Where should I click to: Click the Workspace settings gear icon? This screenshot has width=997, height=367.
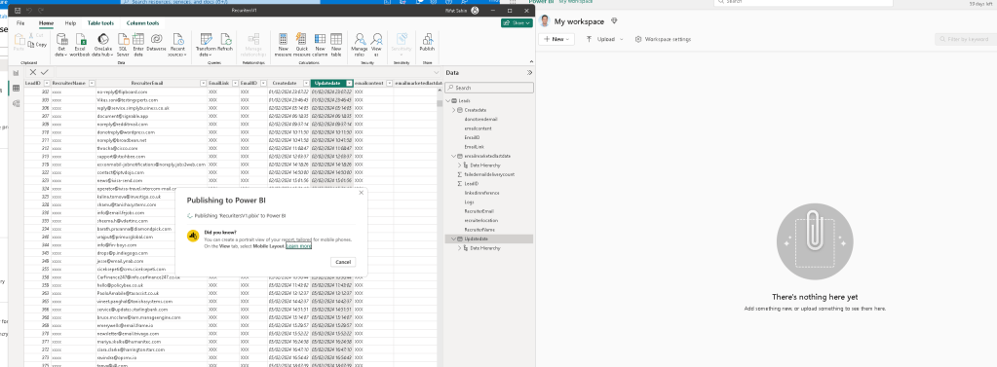638,39
